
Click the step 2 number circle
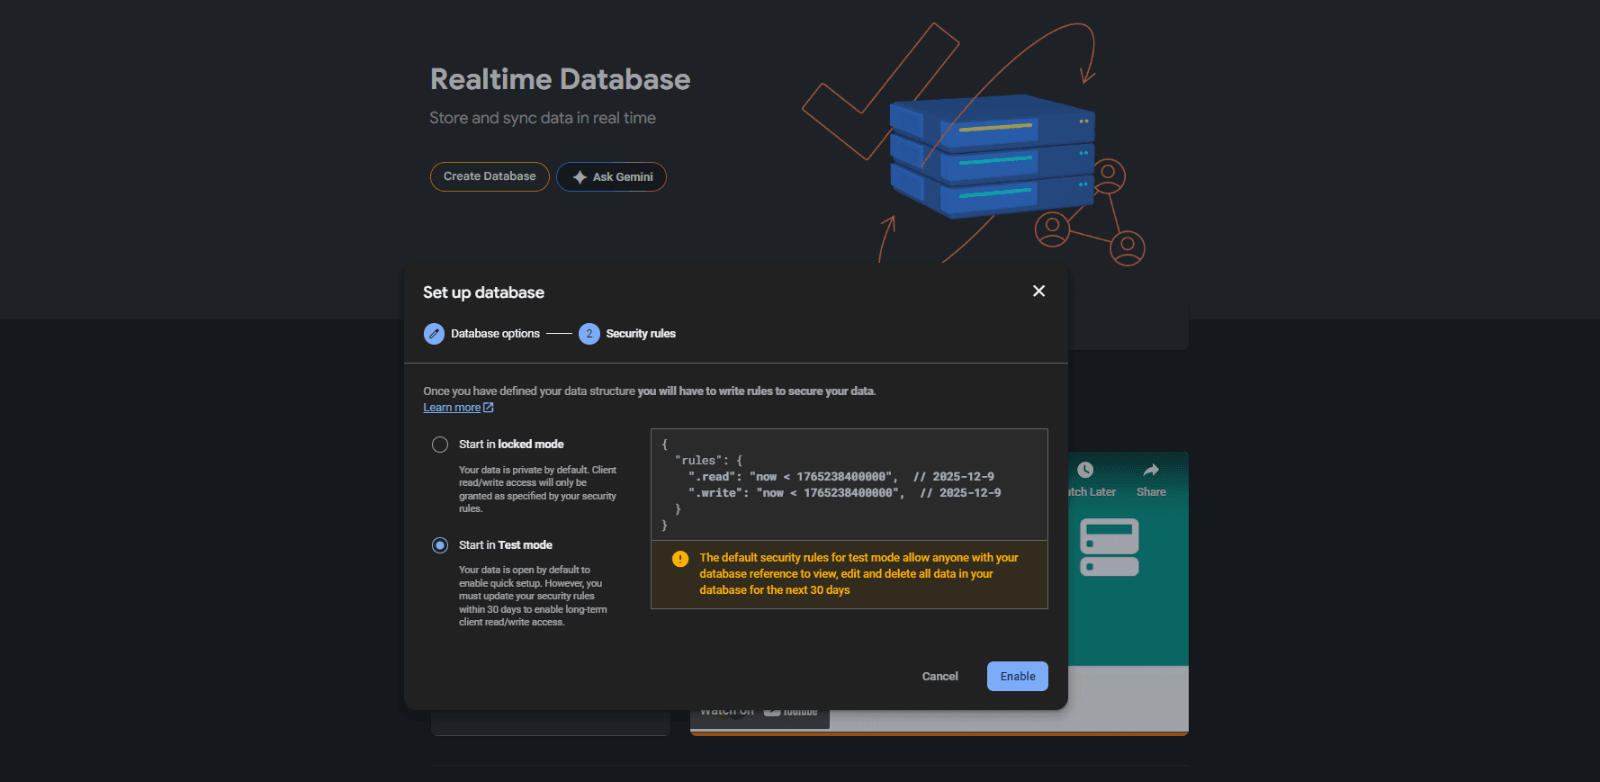coord(589,334)
